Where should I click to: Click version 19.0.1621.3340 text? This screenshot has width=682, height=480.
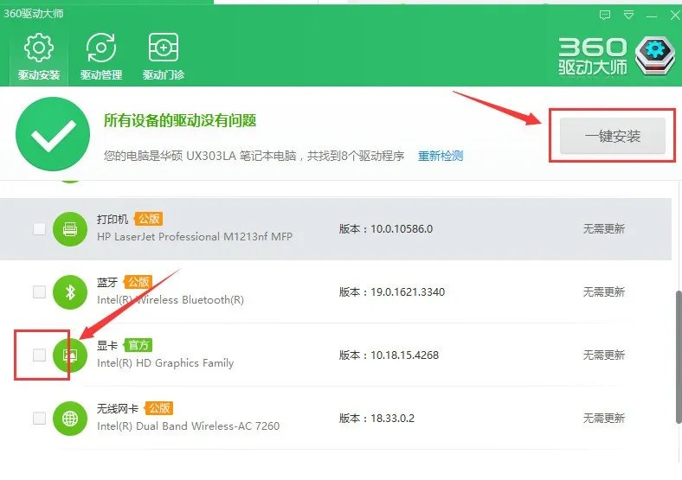coord(408,291)
